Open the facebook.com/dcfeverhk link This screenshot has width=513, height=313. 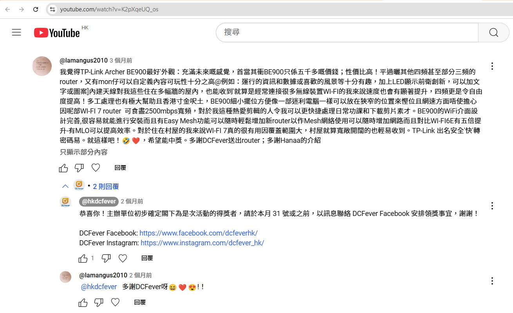click(x=199, y=233)
